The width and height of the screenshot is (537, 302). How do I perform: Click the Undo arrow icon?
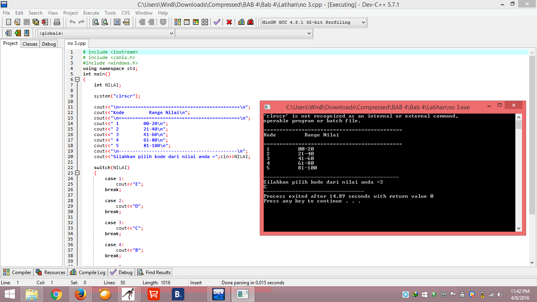pos(72,22)
